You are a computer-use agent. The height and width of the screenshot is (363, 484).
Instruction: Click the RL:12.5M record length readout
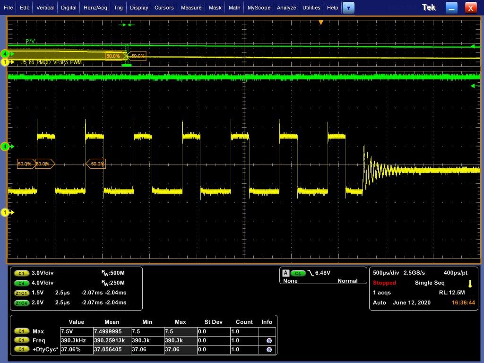tap(452, 293)
